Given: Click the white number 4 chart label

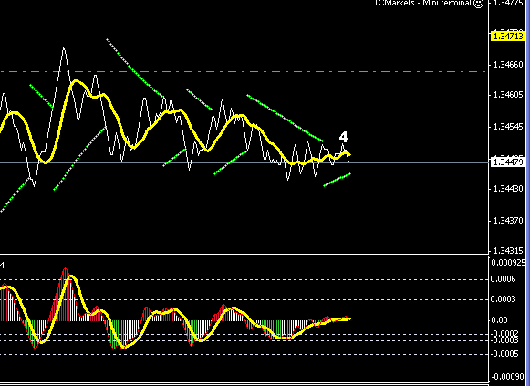Looking at the screenshot, I should pyautogui.click(x=343, y=137).
